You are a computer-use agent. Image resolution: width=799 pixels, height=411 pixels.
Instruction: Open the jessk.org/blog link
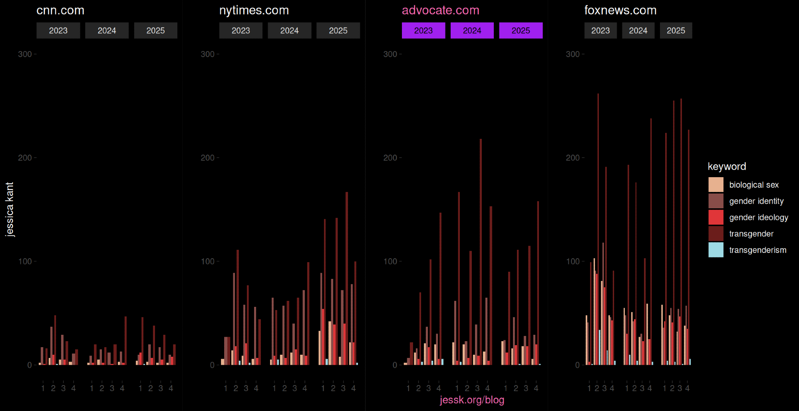point(472,400)
